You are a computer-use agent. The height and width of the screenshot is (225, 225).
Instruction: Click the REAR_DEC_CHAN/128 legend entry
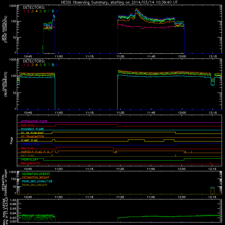(37, 181)
